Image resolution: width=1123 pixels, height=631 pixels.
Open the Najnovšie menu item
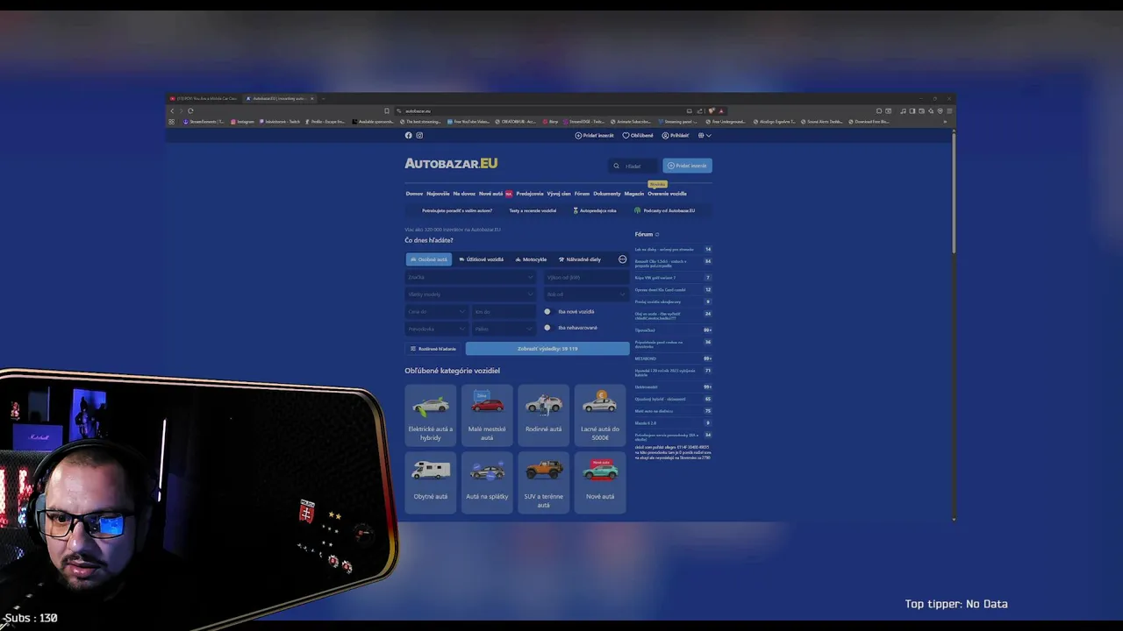coord(438,194)
